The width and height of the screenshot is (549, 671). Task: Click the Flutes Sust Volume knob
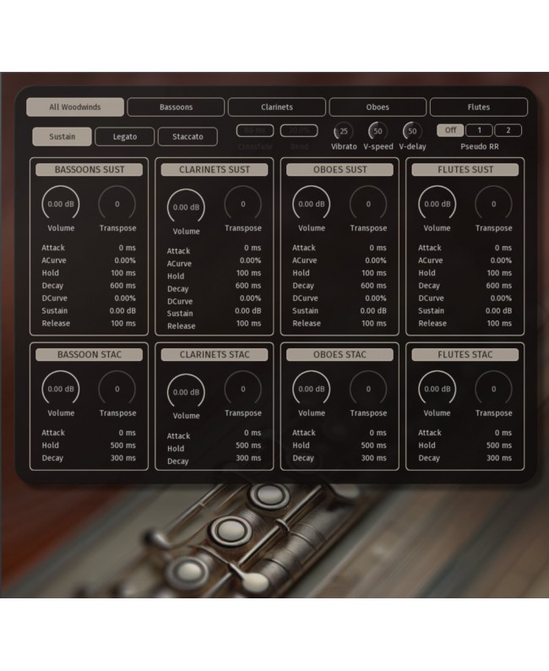(x=437, y=205)
